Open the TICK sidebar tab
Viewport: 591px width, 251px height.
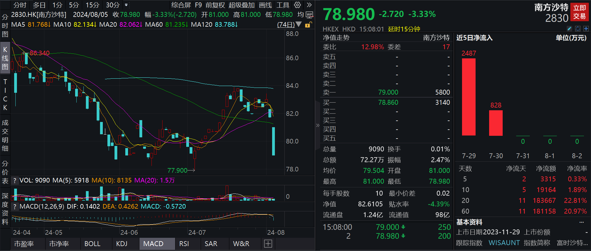click(x=5, y=95)
